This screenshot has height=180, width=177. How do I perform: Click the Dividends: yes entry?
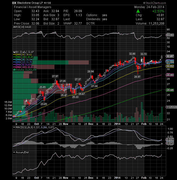point(97,19)
